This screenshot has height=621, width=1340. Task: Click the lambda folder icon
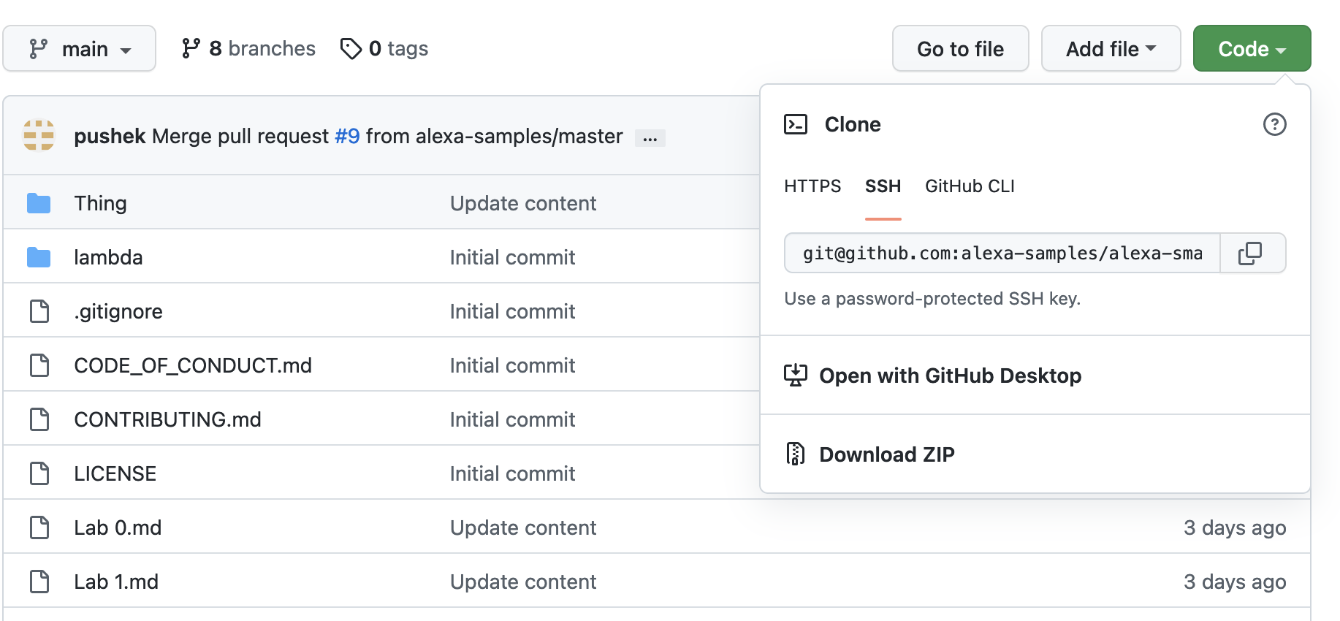[39, 257]
